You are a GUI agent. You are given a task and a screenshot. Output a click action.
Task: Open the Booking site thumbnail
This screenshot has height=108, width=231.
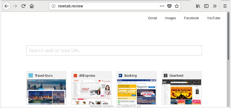coord(137,92)
